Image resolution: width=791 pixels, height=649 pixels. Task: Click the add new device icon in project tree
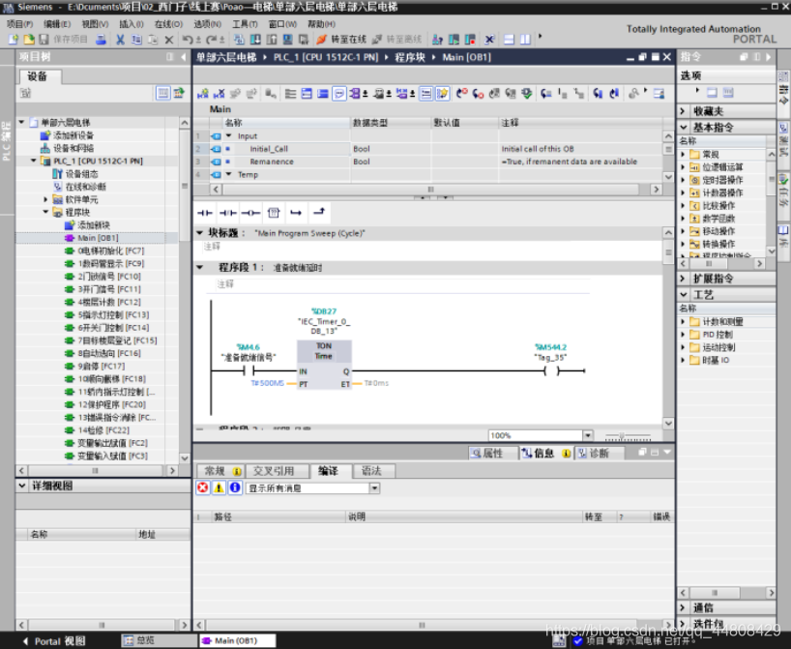45,135
